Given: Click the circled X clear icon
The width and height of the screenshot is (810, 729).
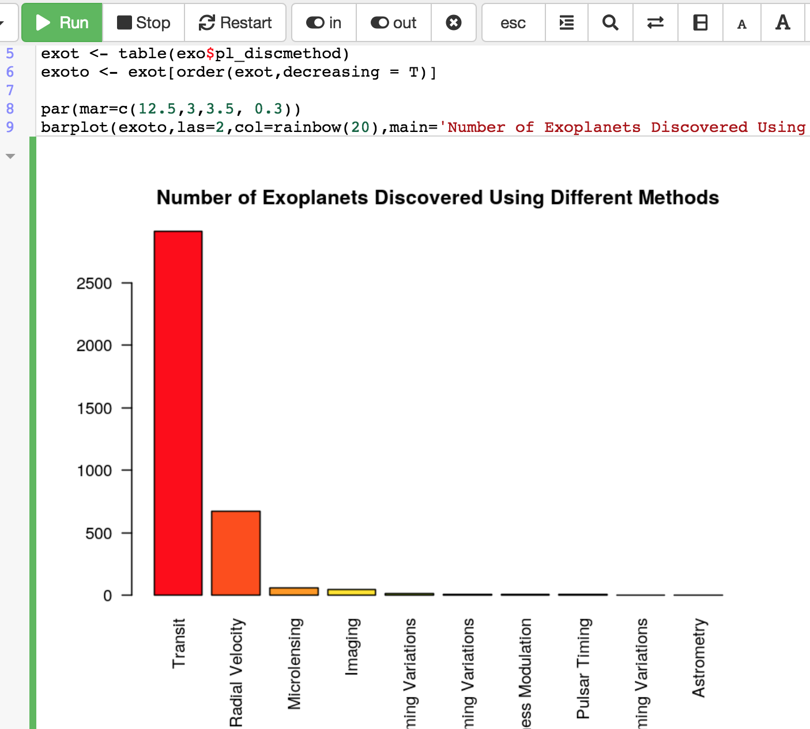Looking at the screenshot, I should pyautogui.click(x=454, y=22).
